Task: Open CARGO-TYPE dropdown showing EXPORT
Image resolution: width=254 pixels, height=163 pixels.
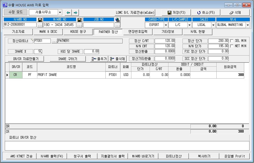Action: (x=166, y=25)
